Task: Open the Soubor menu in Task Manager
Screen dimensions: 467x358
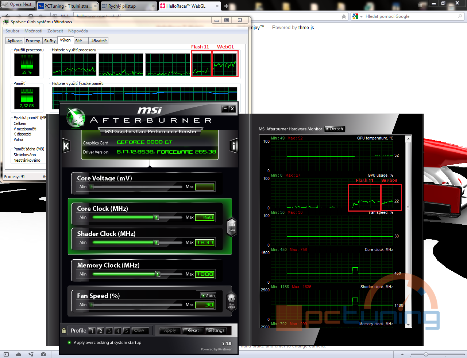Action: click(12, 31)
